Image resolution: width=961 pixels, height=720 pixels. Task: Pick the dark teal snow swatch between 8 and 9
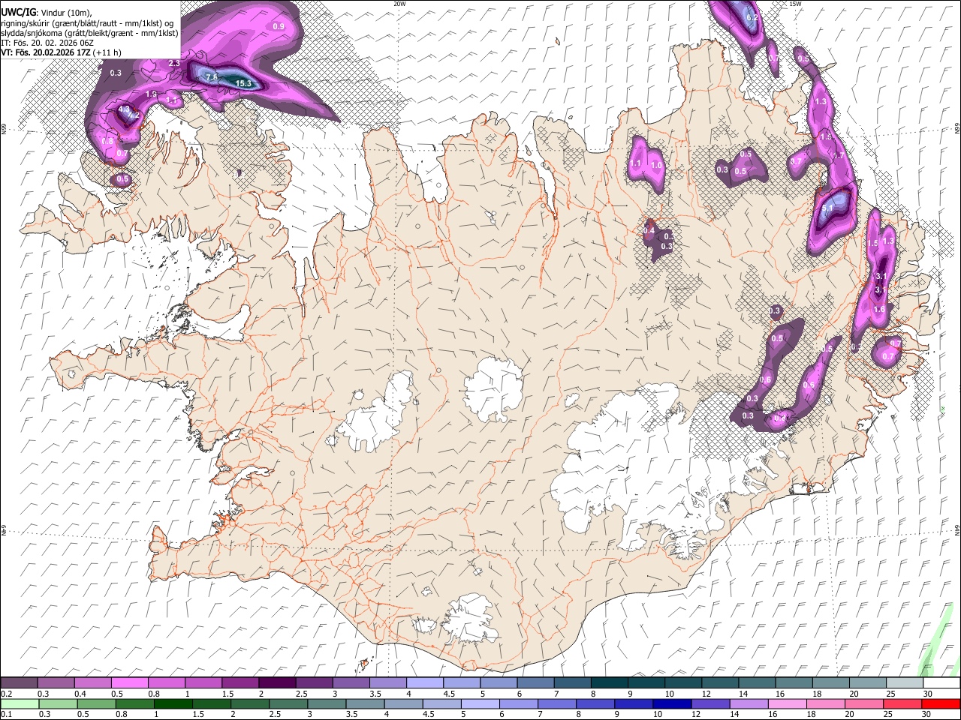pyautogui.click(x=609, y=682)
